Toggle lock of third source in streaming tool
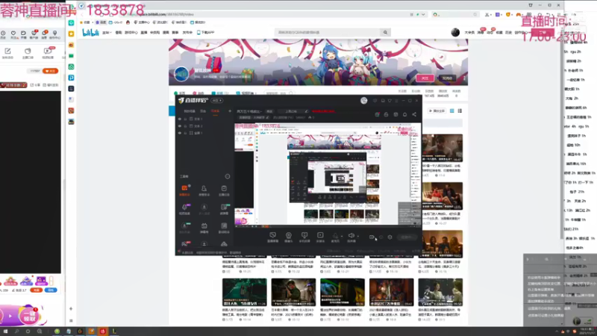Screen dimensions: 597x336 click(x=185, y=133)
